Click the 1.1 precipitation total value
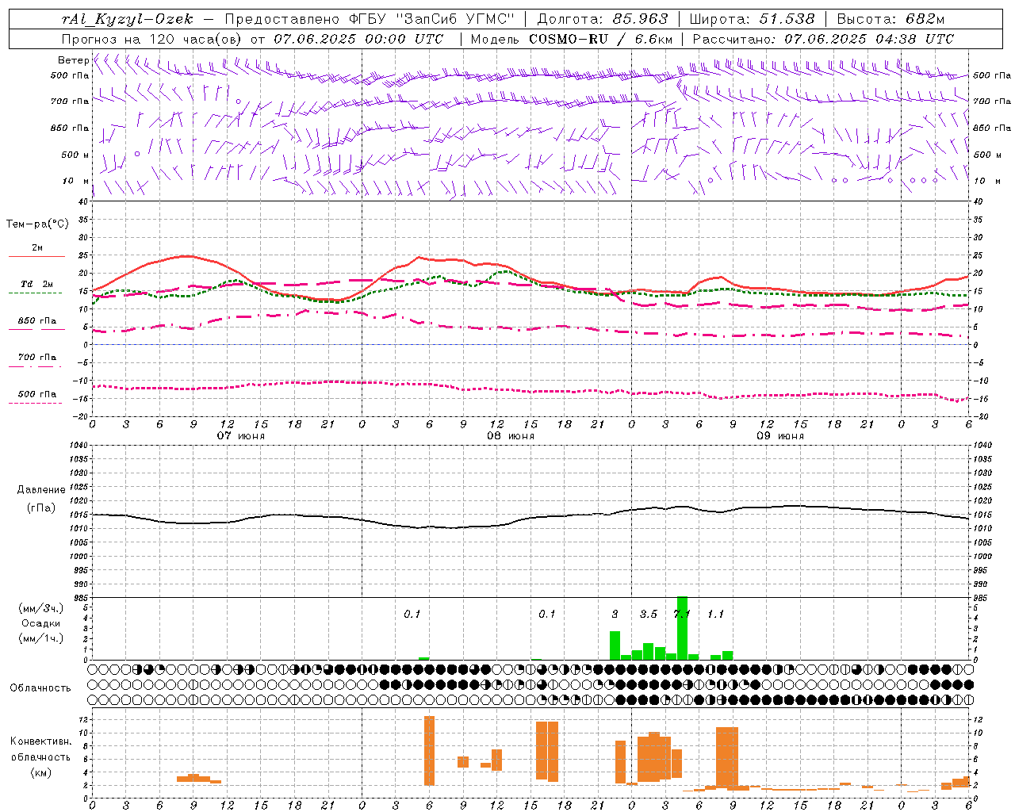Screen dimensions: 1015x812 [x=715, y=614]
